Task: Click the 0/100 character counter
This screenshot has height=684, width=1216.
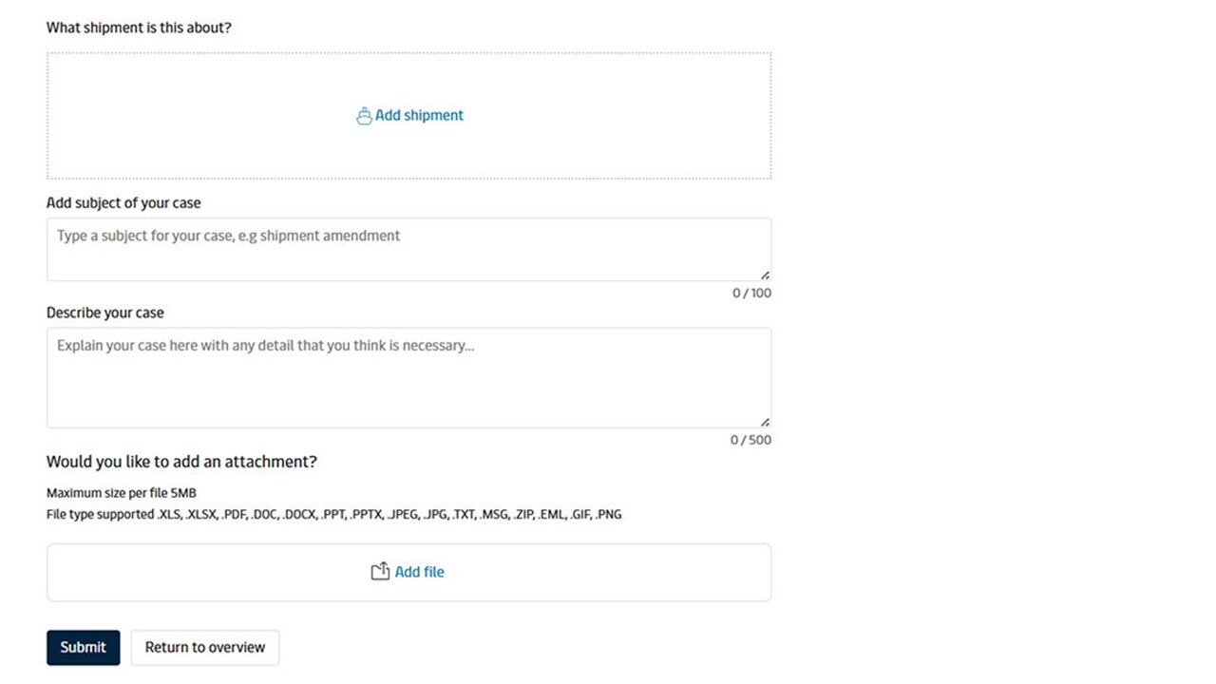Action: pos(751,293)
